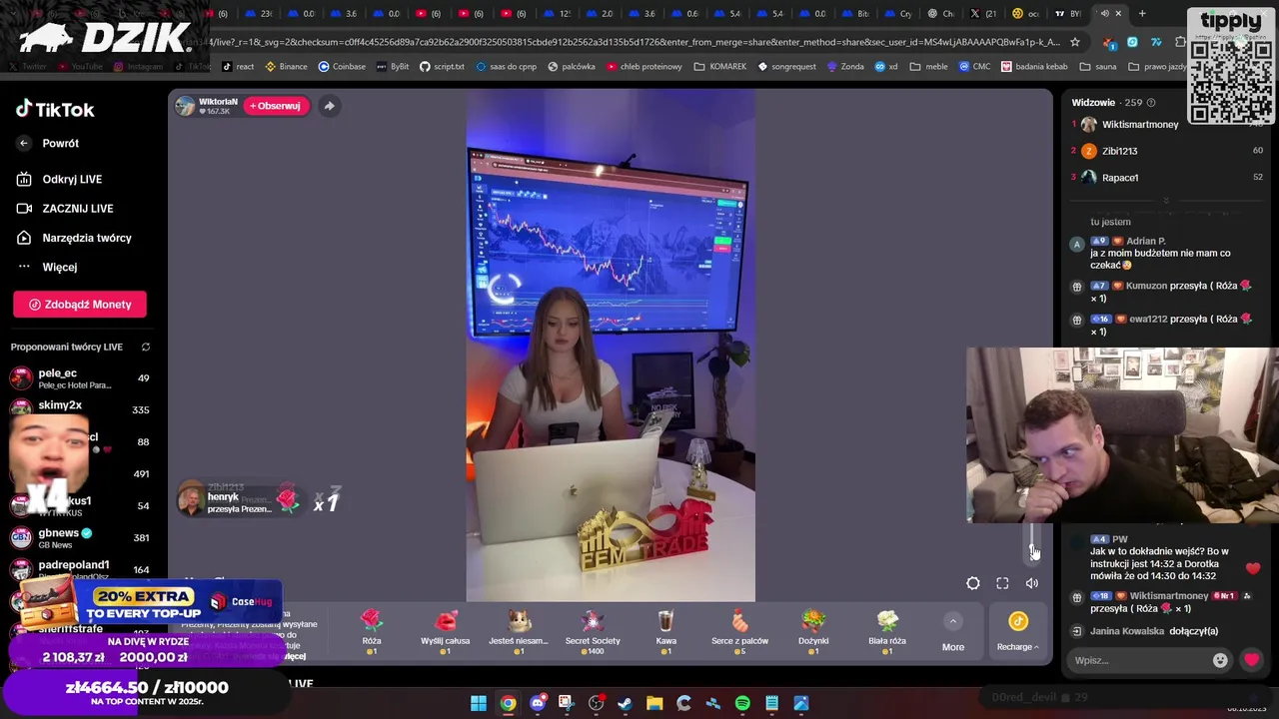1279x719 pixels.
Task: Go back with Powrót arrow
Action: 24,143
